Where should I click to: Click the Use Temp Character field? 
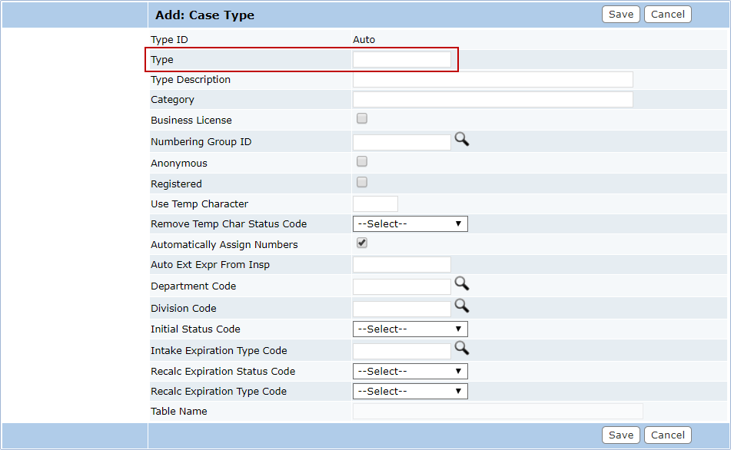(x=375, y=204)
